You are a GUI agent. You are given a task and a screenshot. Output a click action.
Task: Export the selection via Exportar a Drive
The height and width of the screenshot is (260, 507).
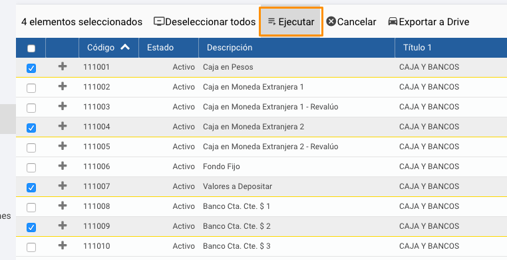(428, 22)
